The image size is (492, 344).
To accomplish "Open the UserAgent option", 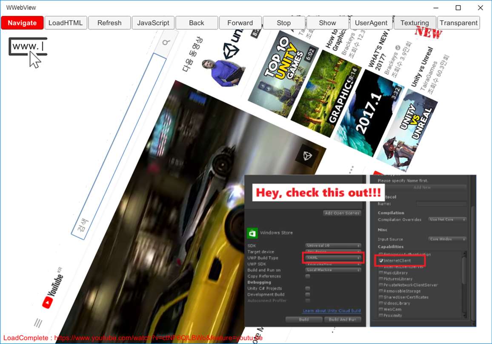I will [371, 23].
